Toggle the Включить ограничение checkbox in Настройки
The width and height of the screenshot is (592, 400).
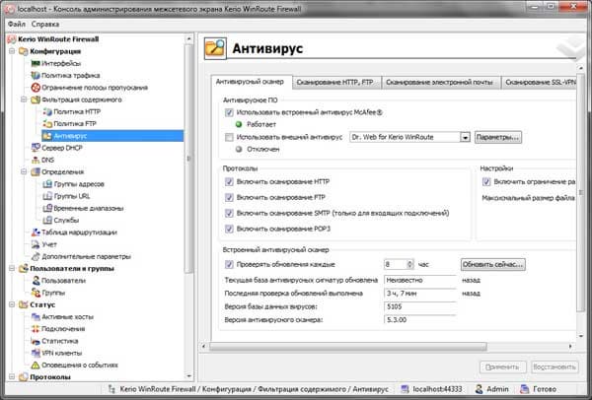click(x=486, y=181)
